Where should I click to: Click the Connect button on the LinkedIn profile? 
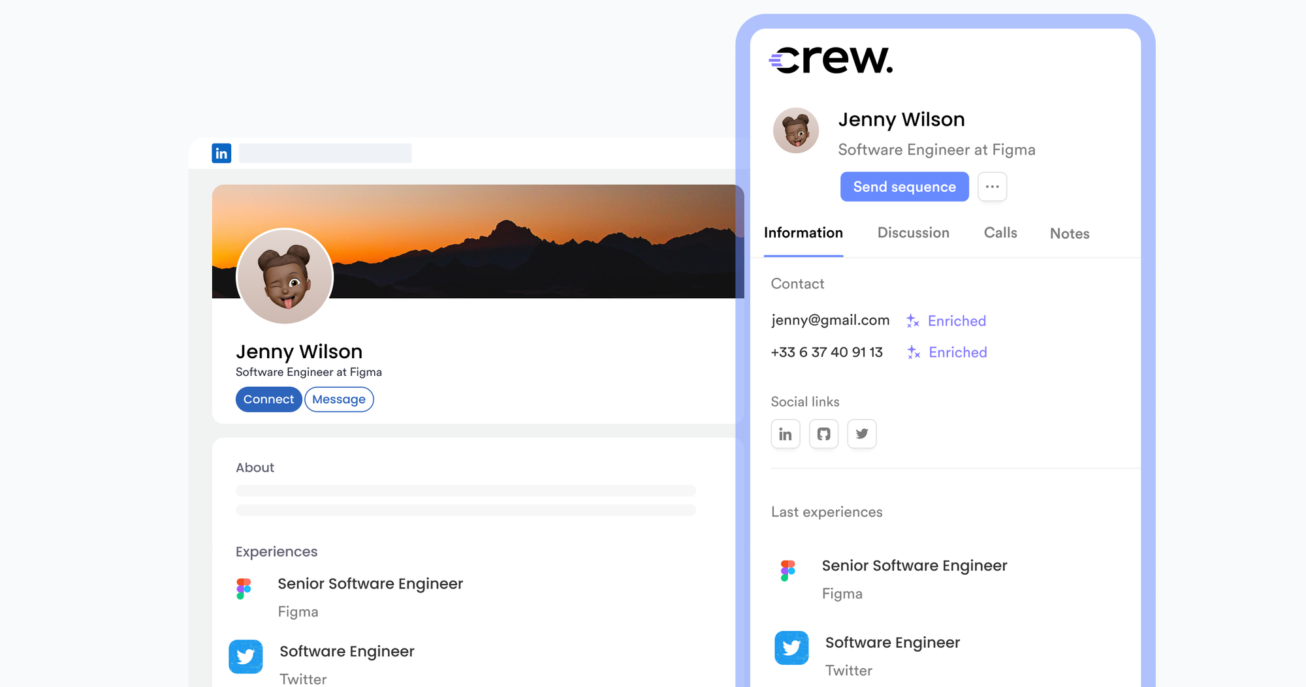pos(268,399)
